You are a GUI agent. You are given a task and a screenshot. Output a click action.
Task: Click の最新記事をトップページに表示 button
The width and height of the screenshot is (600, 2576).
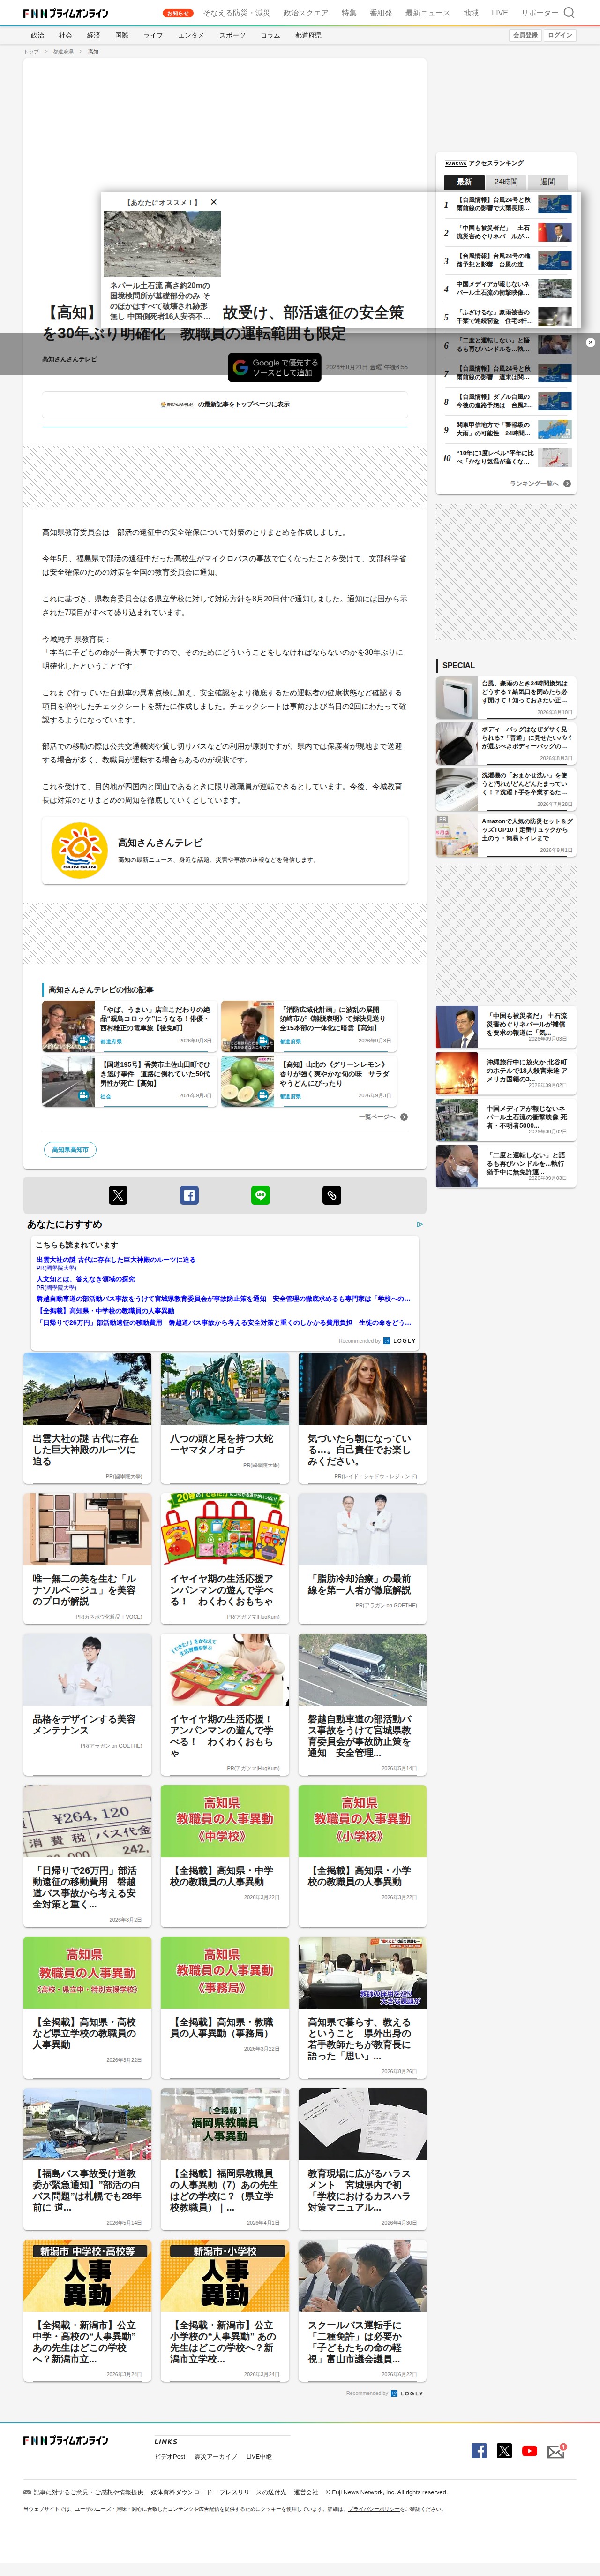225,404
